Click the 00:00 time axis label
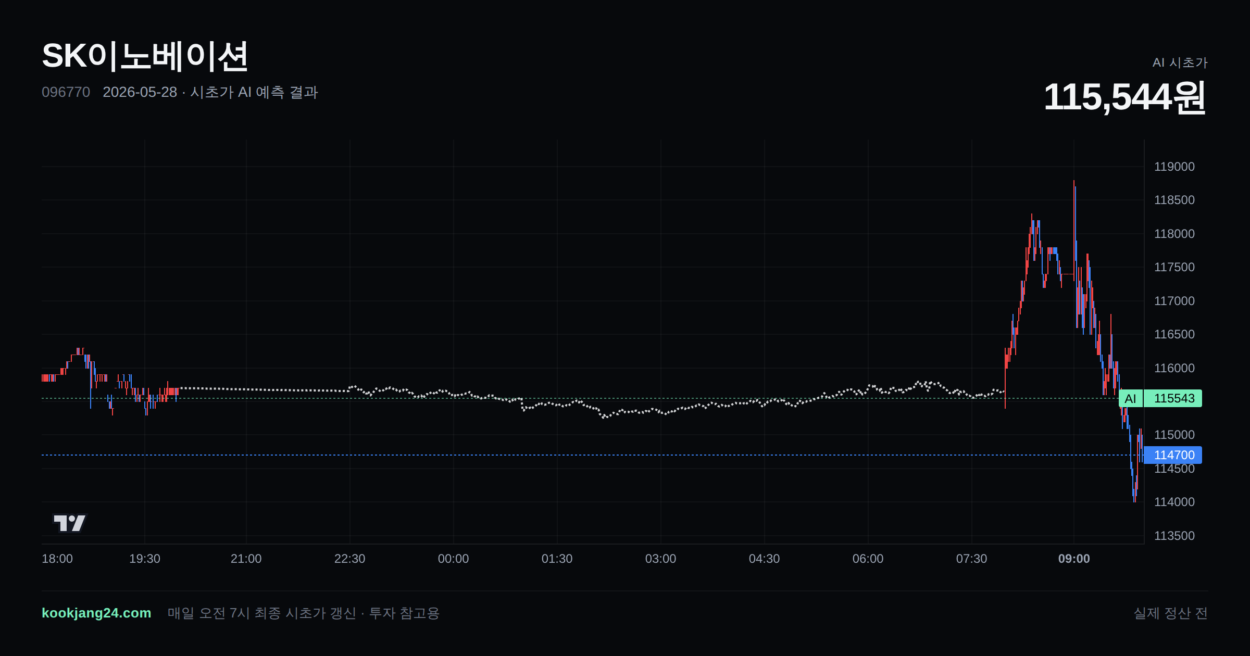 454,559
